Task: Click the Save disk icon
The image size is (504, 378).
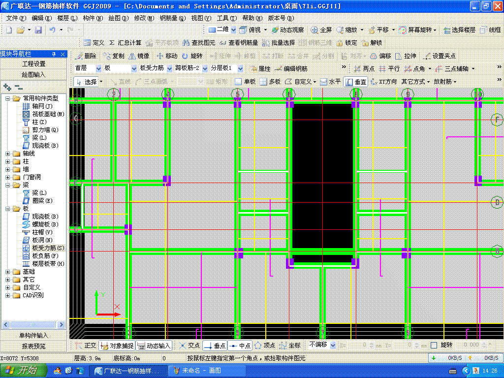Action: pyautogui.click(x=38, y=30)
